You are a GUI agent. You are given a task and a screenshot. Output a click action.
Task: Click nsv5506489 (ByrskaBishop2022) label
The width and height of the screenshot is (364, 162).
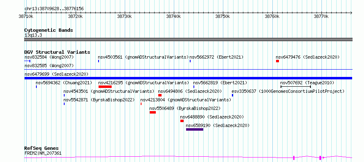tap(185, 108)
